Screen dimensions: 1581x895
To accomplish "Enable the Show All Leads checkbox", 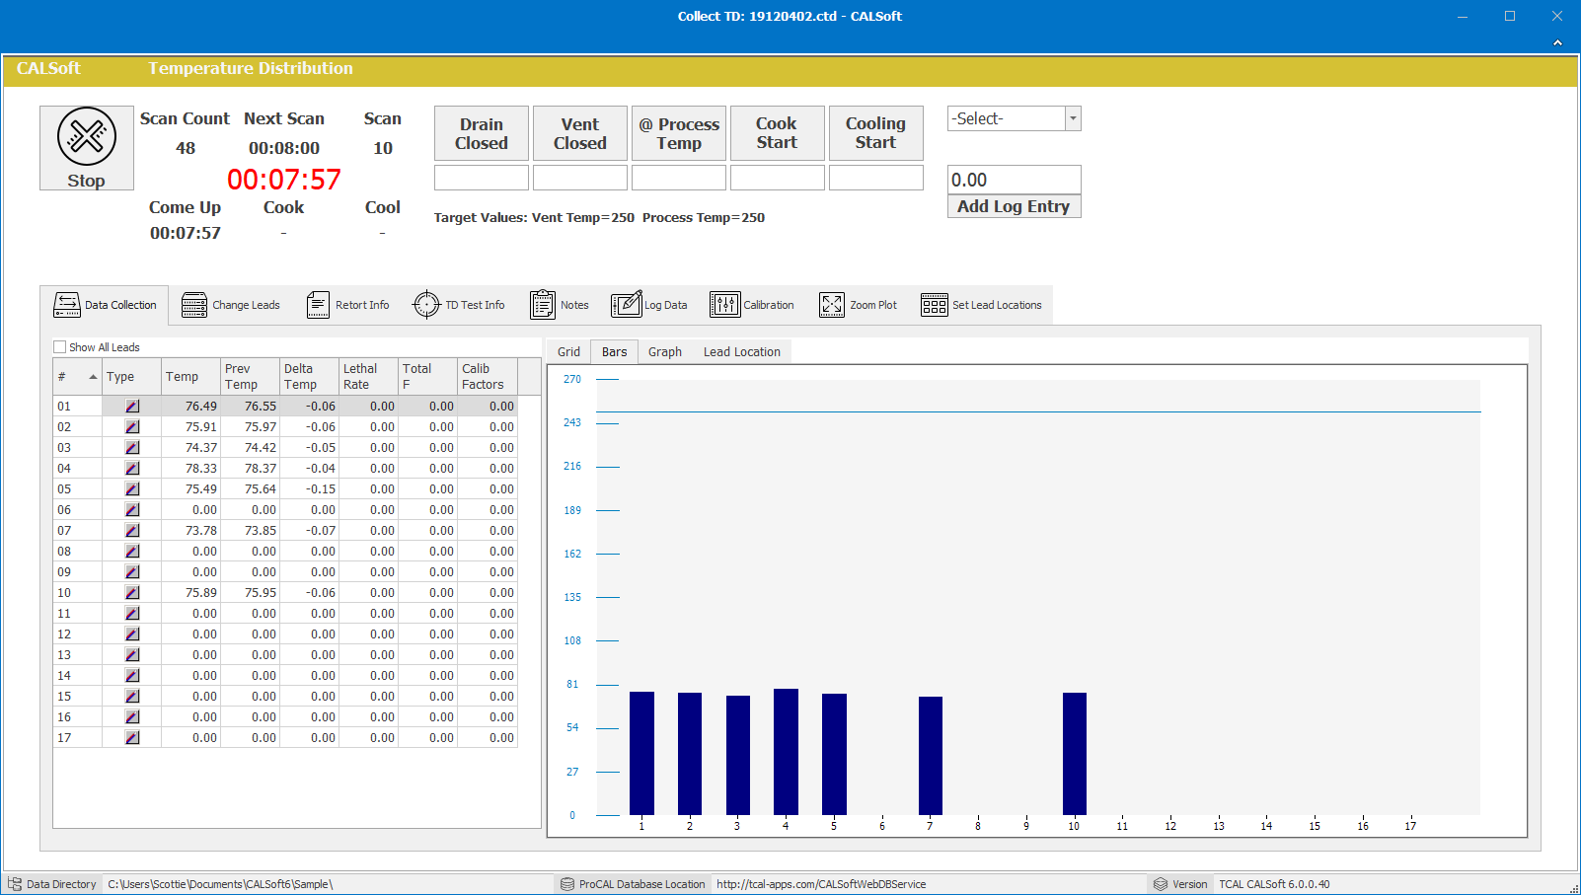I will [59, 347].
